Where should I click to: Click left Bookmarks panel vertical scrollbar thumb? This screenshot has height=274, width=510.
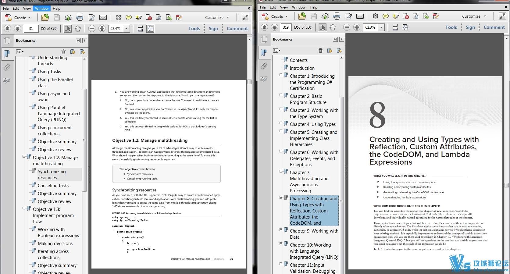(x=84, y=140)
